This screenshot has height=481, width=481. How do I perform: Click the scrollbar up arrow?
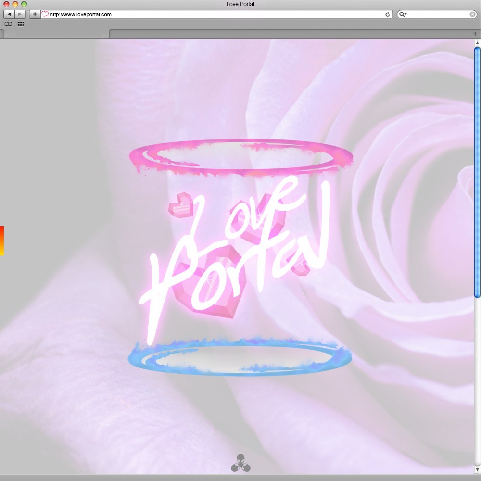(477, 43)
